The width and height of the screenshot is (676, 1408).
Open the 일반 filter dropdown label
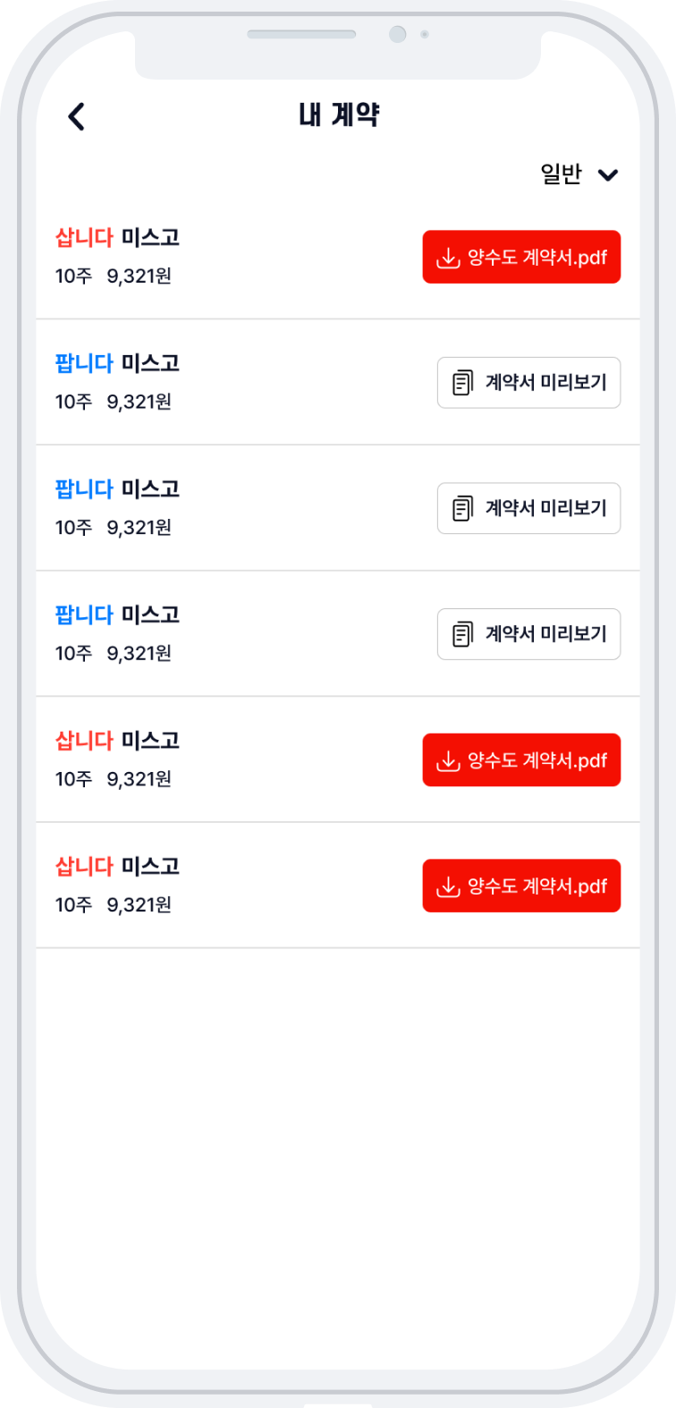561,174
